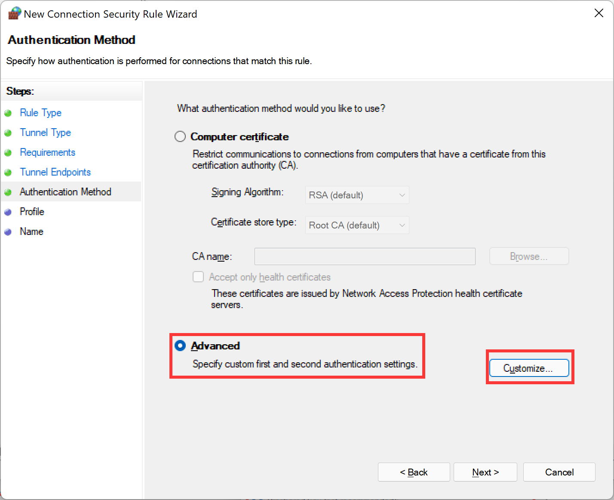Click the blue bullet beside Name step
Viewport: 614px width, 500px height.
[x=8, y=232]
